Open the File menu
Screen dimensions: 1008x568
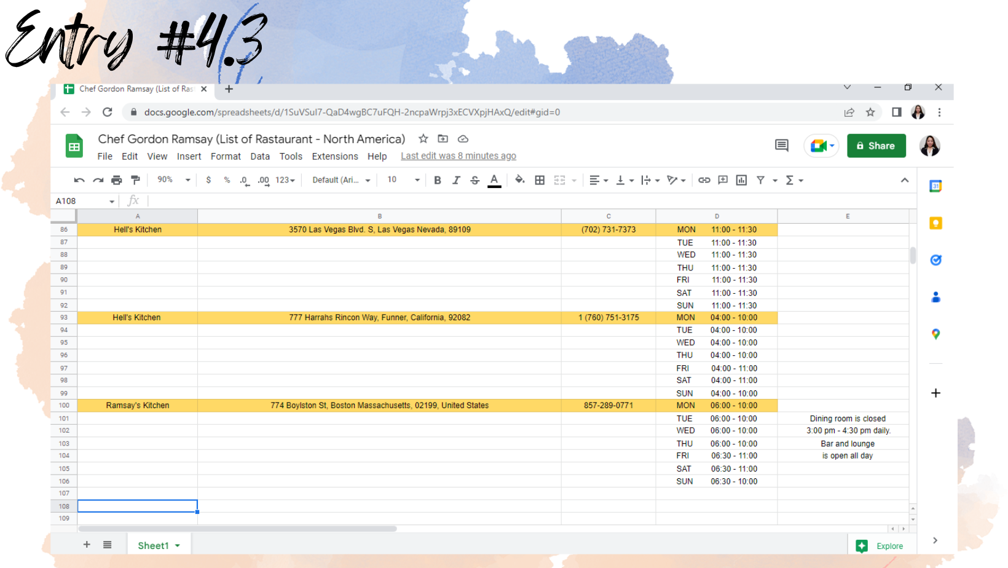[105, 157]
